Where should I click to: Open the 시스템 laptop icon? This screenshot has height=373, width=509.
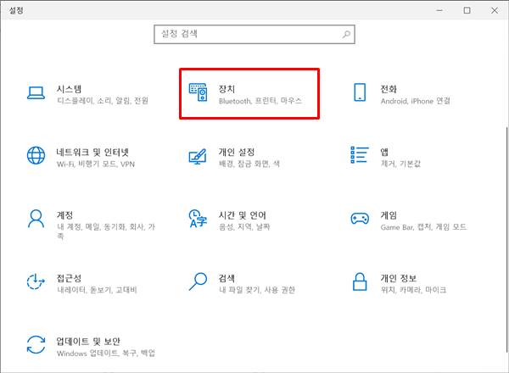click(36, 93)
